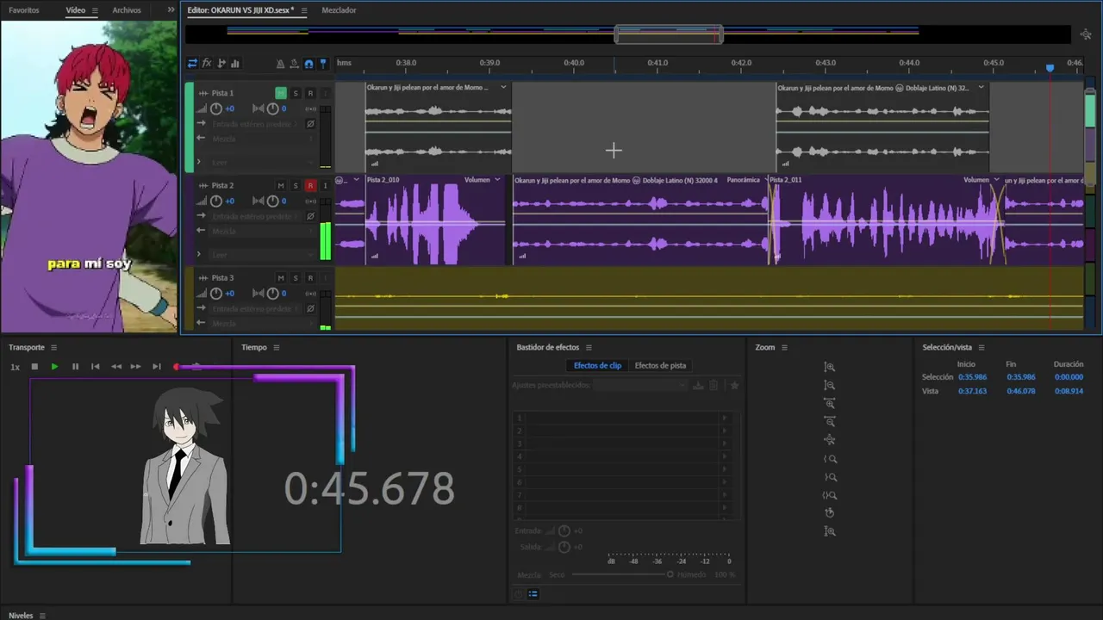
Task: Select Editor OKARUN VS JIJI XD.sesx tab
Action: 240,10
